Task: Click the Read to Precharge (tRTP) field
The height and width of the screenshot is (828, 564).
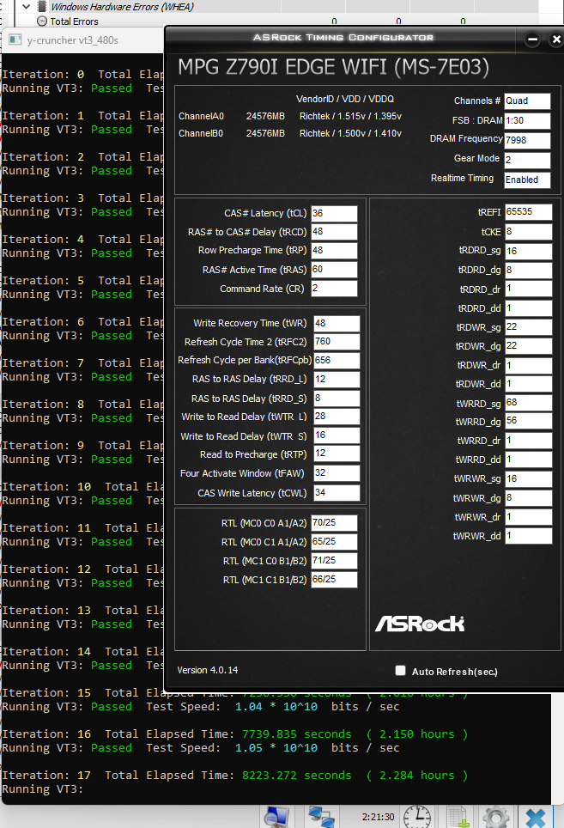Action: click(337, 454)
